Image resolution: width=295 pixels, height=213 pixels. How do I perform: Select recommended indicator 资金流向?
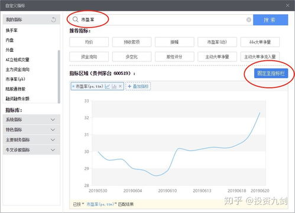pyautogui.click(x=89, y=57)
